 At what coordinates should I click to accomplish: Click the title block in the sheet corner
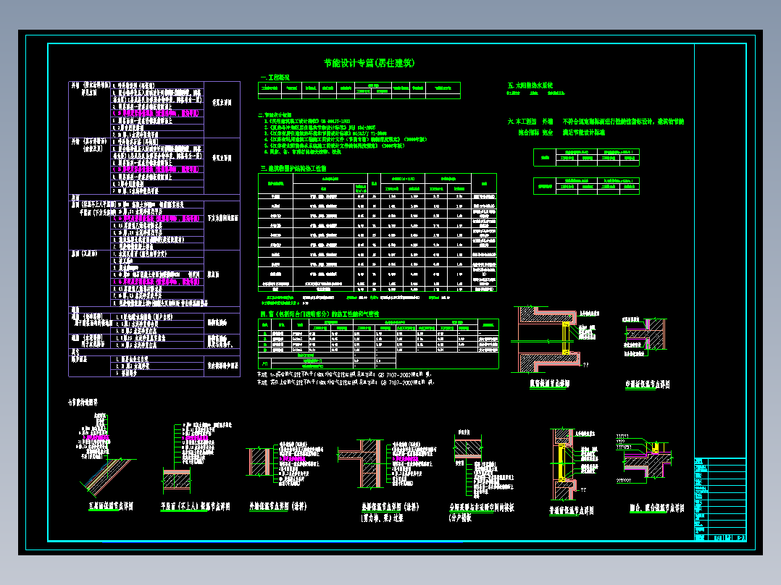click(720, 499)
